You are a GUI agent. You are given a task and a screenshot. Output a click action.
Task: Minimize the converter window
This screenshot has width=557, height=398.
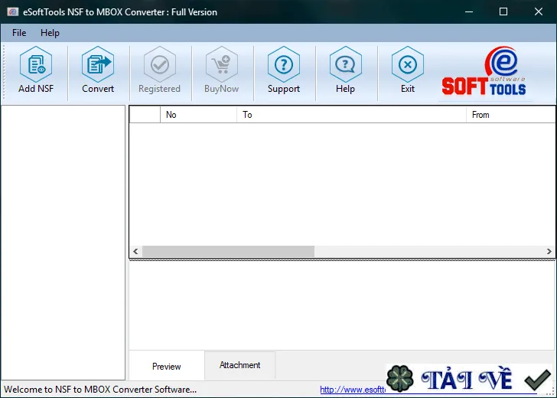pos(469,11)
